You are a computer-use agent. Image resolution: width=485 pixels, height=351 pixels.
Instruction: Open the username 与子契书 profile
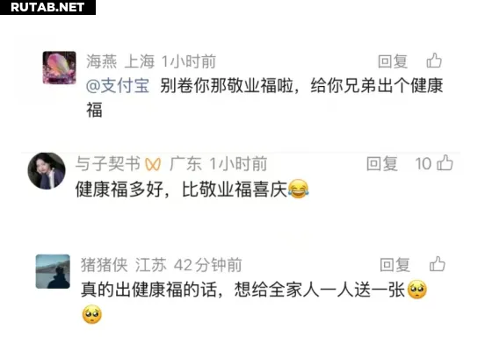[108, 163]
